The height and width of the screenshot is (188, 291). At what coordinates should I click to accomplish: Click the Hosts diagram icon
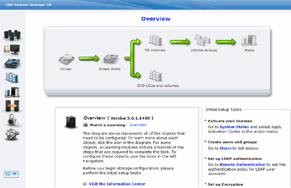click(x=249, y=40)
